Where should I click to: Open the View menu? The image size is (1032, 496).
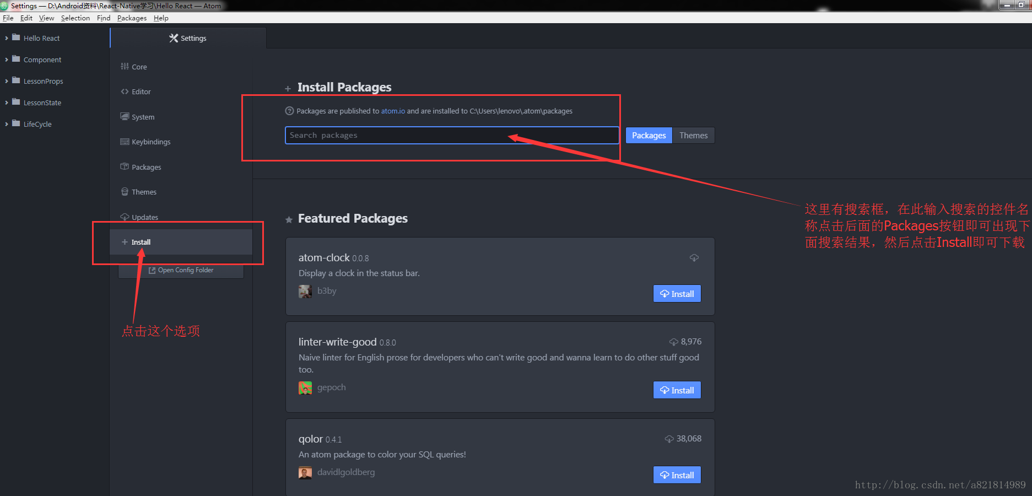46,18
